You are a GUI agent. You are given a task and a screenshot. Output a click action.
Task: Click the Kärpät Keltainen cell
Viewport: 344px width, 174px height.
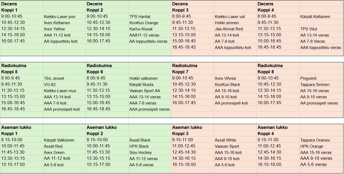(315, 17)
